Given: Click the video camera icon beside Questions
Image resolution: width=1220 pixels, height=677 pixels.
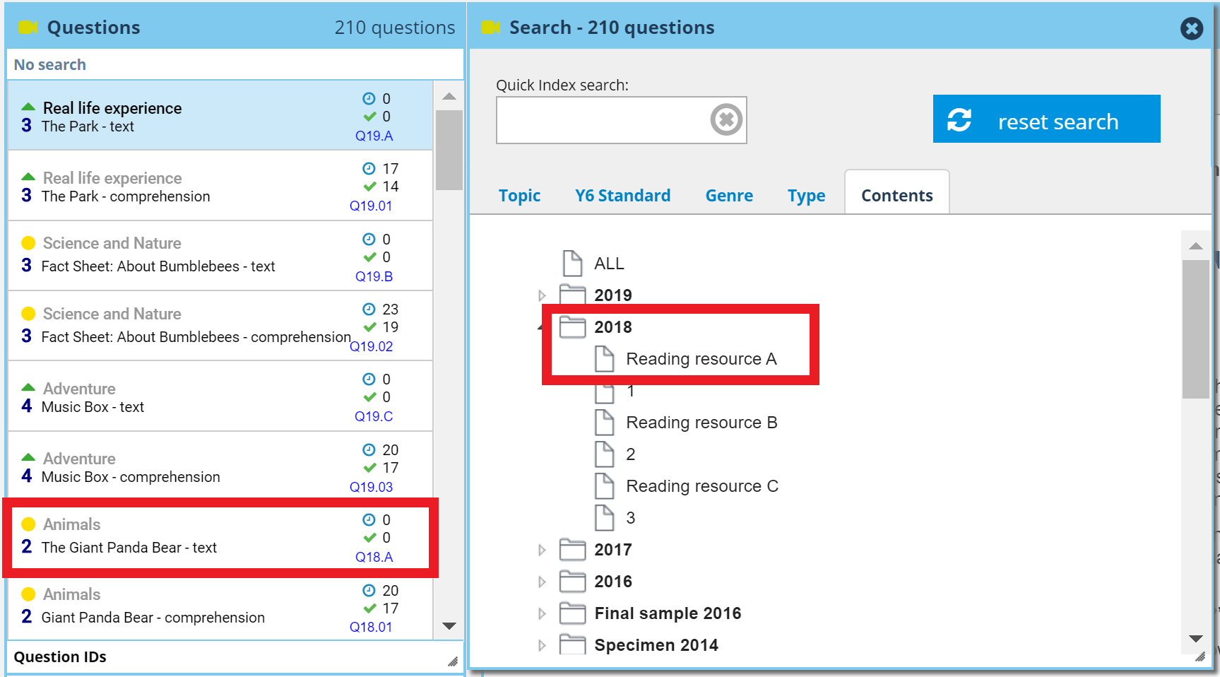Looking at the screenshot, I should coord(28,28).
